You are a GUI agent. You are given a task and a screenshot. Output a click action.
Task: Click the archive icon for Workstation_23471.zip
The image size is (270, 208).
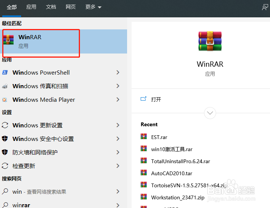point(144,197)
